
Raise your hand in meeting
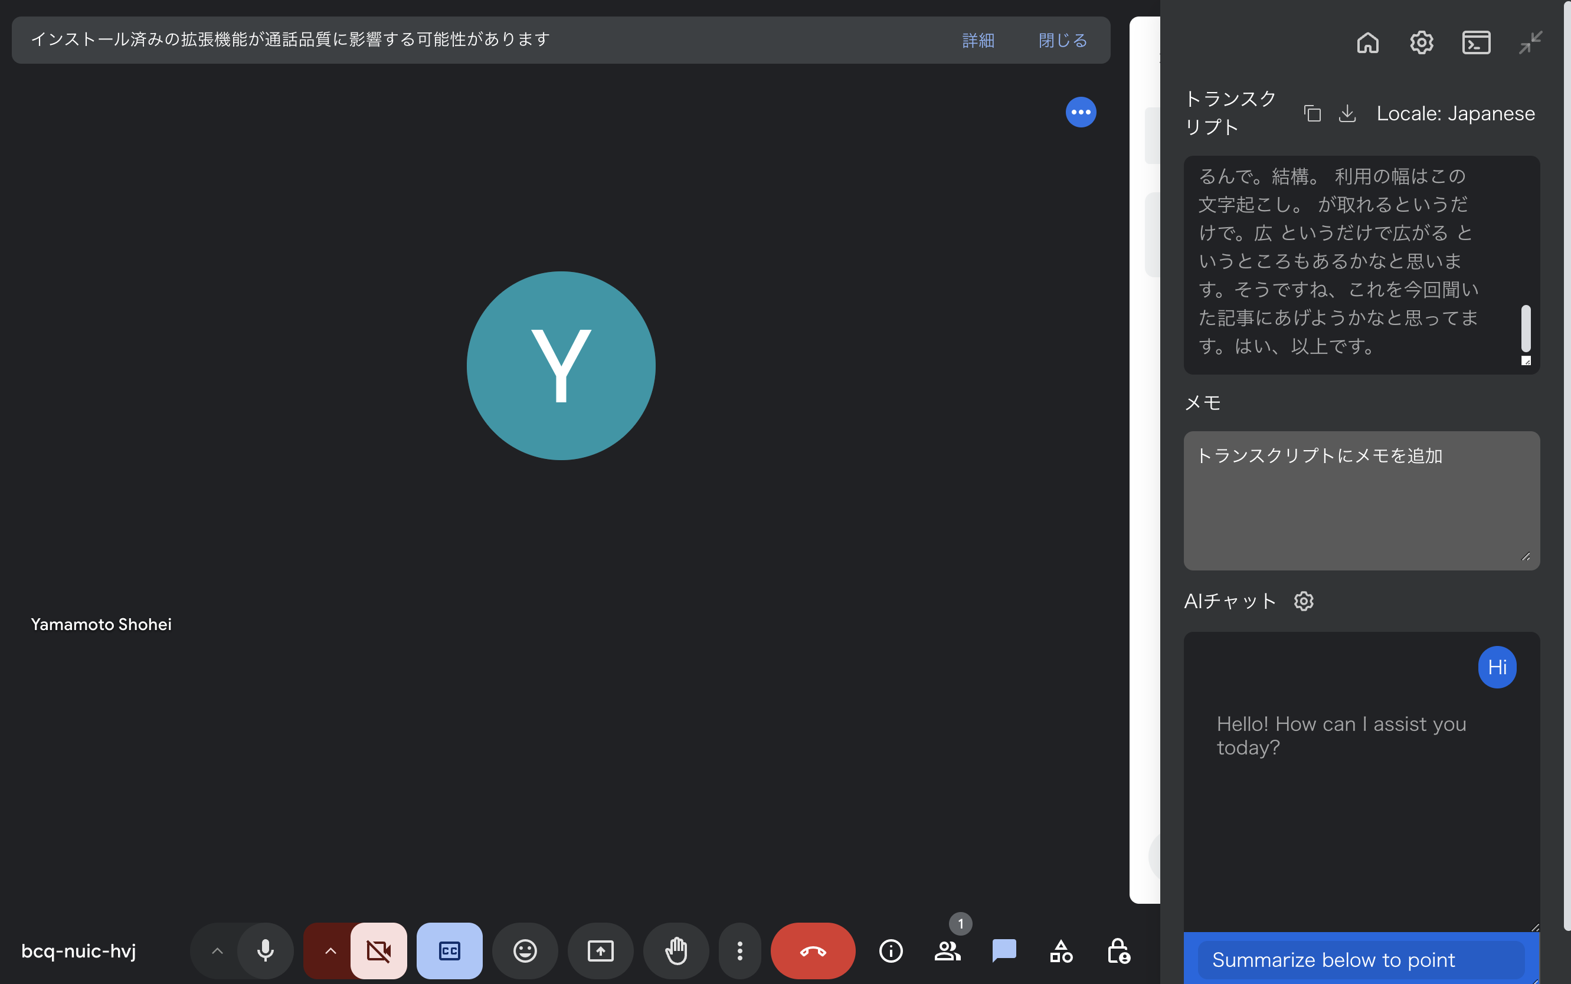coord(676,951)
